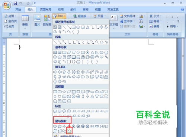Switch to the 引用 tab
The width and height of the screenshot is (186, 137).
point(61,9)
